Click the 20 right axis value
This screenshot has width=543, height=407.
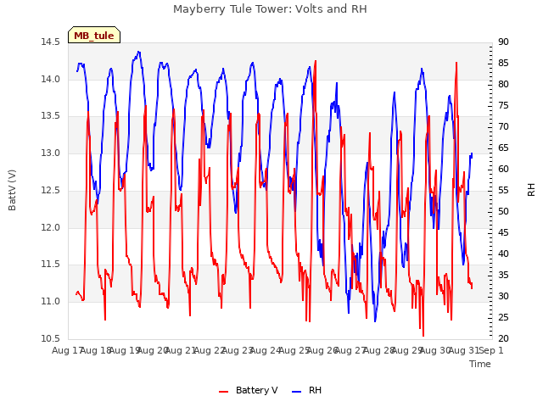tap(503, 338)
